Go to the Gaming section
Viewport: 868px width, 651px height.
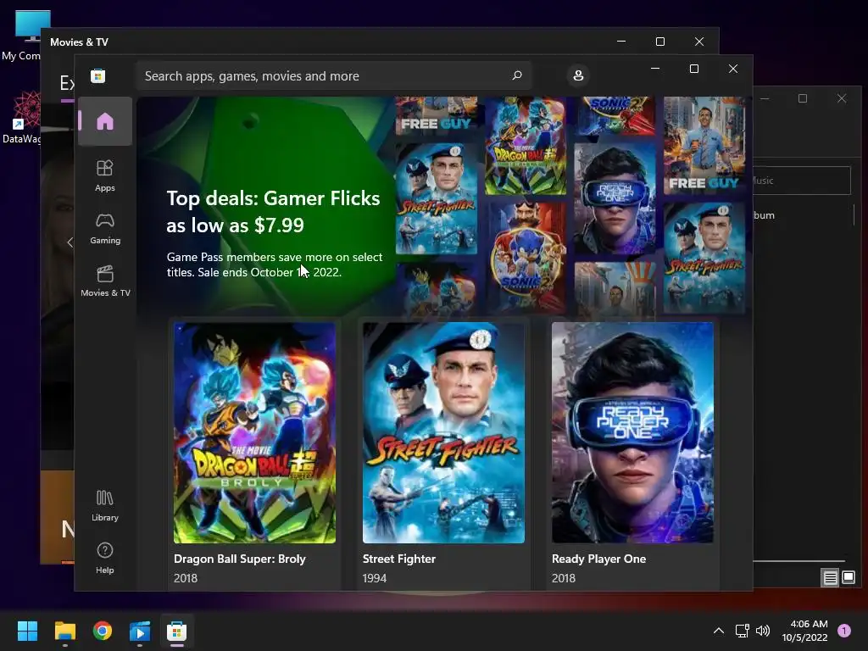[105, 228]
